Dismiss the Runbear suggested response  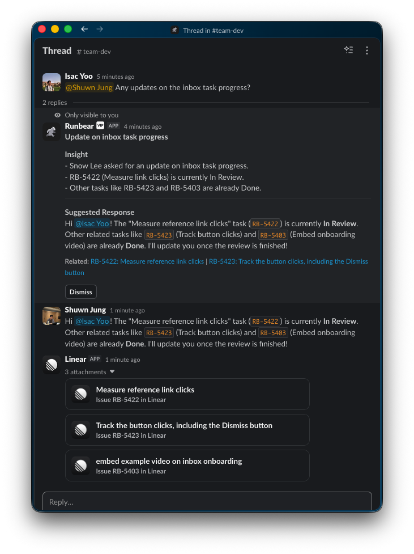(x=80, y=292)
